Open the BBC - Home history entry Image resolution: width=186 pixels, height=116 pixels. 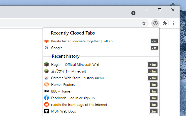click(x=60, y=91)
